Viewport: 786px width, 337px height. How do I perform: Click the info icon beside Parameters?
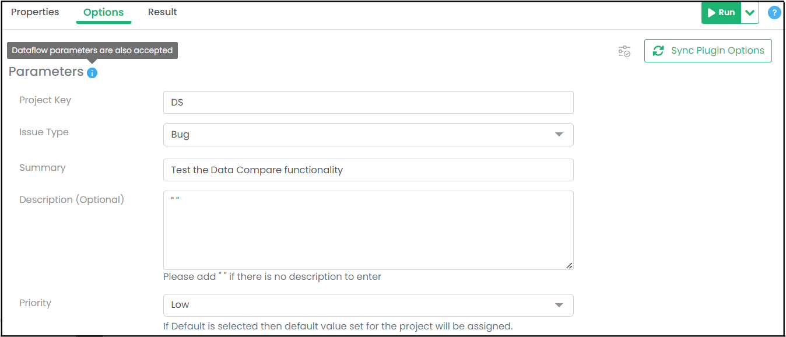click(x=92, y=73)
